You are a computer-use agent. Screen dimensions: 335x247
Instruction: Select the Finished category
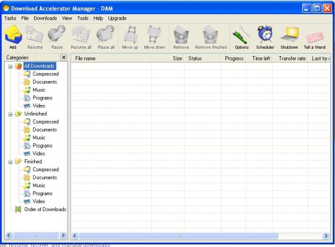[x=33, y=162]
